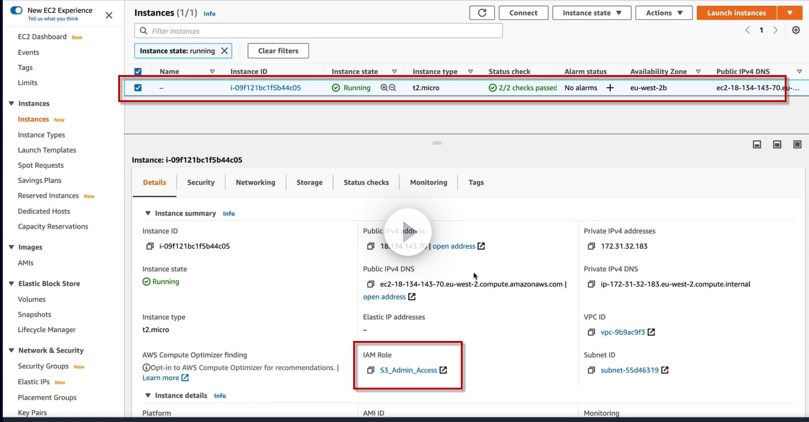Copy the Instance ID in summary

pos(150,246)
